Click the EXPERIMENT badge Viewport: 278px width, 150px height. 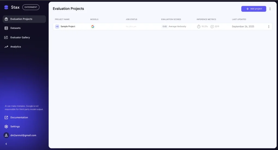point(31,7)
